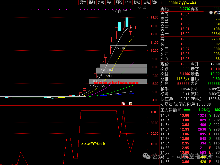Click 卖三 ask price 13.02

coord(185,24)
